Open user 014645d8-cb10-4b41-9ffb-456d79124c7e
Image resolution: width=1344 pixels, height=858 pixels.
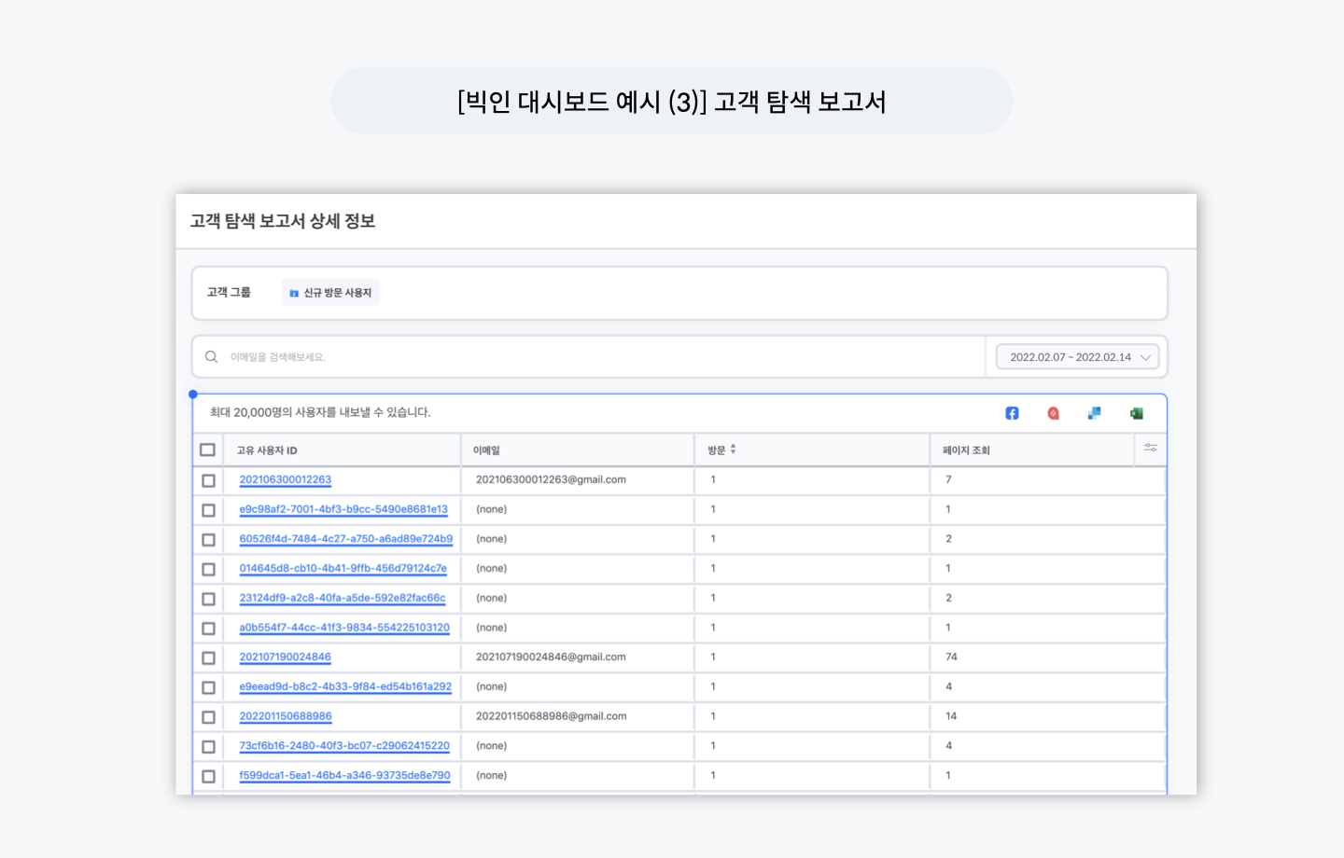click(343, 568)
